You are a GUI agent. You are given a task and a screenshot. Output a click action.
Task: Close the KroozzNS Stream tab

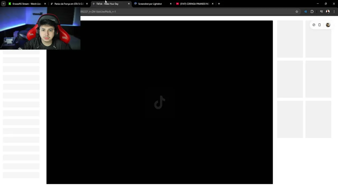(x=45, y=4)
